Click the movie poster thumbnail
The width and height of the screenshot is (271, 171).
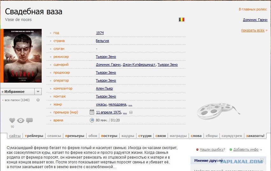[x=23, y=56]
